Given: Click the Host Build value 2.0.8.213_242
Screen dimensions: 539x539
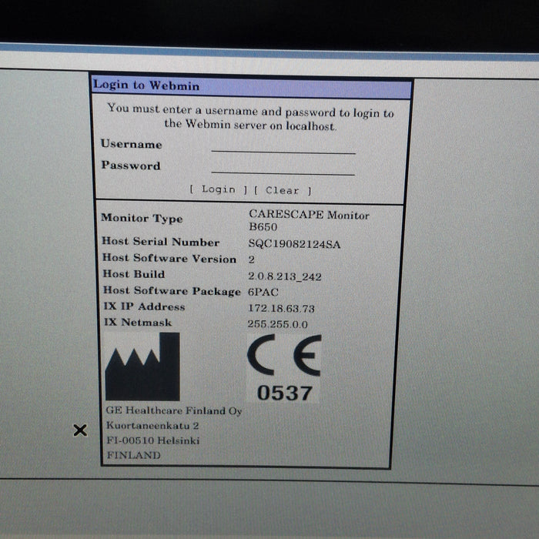Looking at the screenshot, I should pyautogui.click(x=286, y=276).
